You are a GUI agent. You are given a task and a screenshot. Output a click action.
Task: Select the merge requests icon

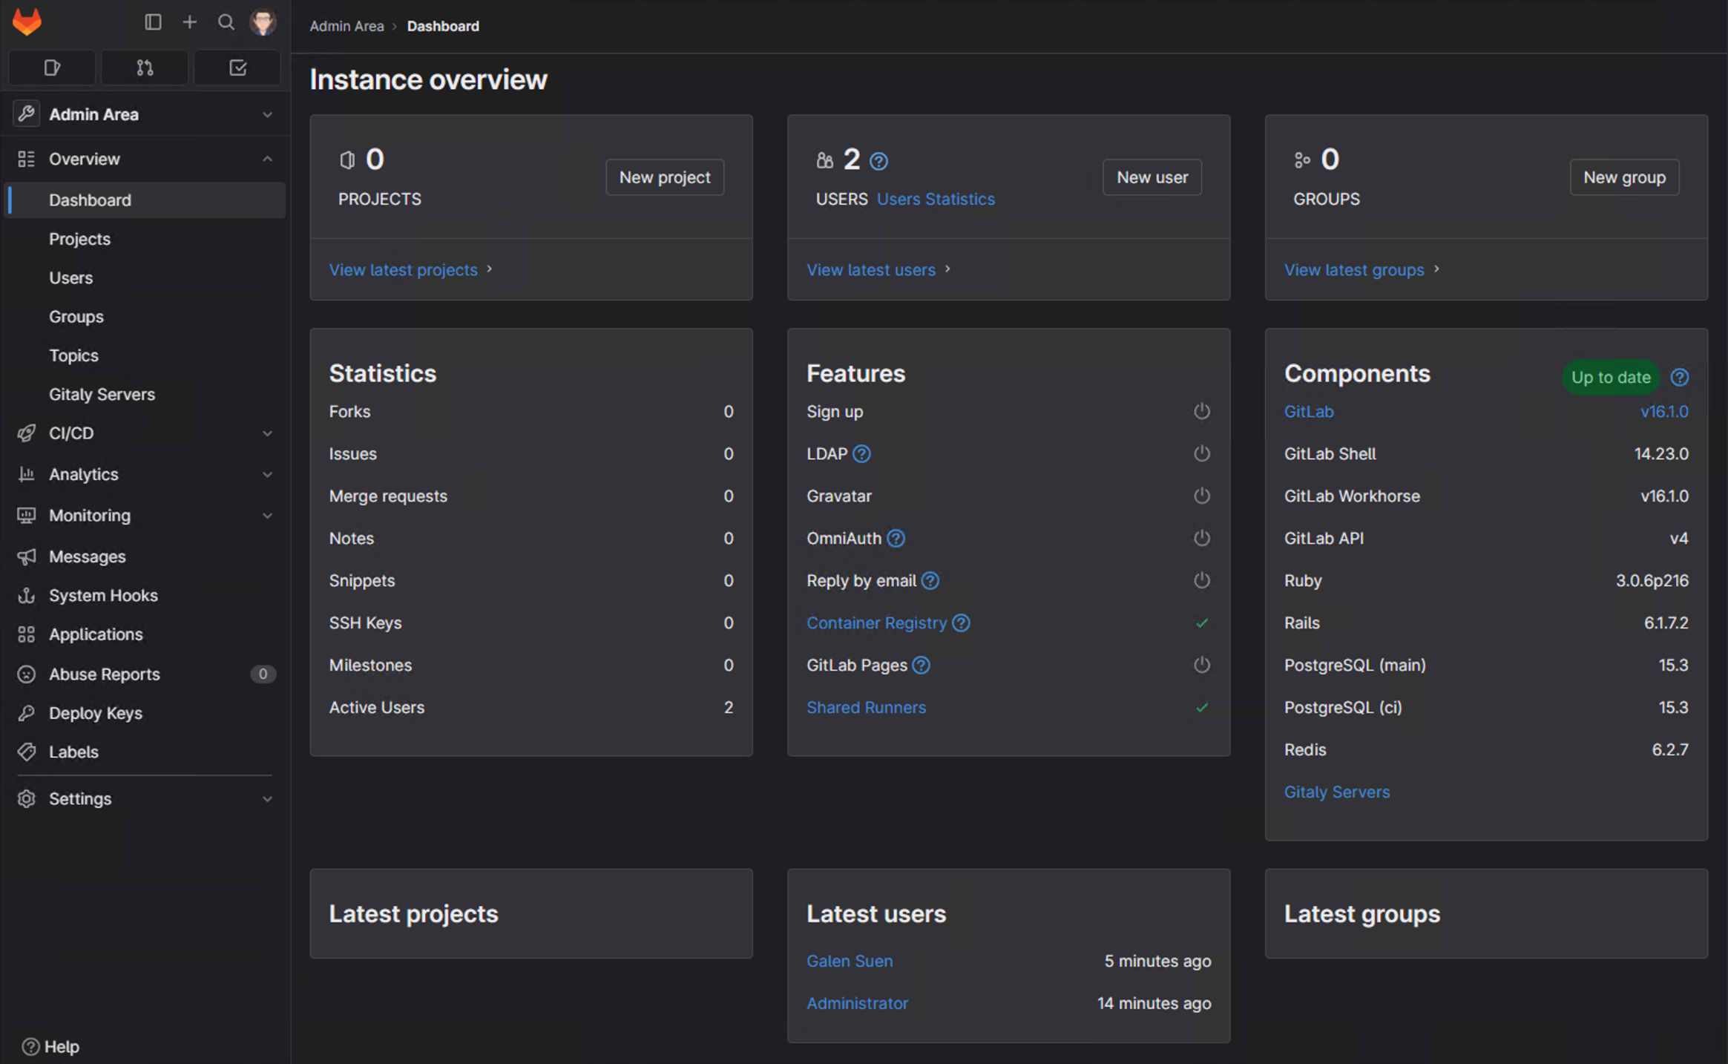pyautogui.click(x=144, y=68)
